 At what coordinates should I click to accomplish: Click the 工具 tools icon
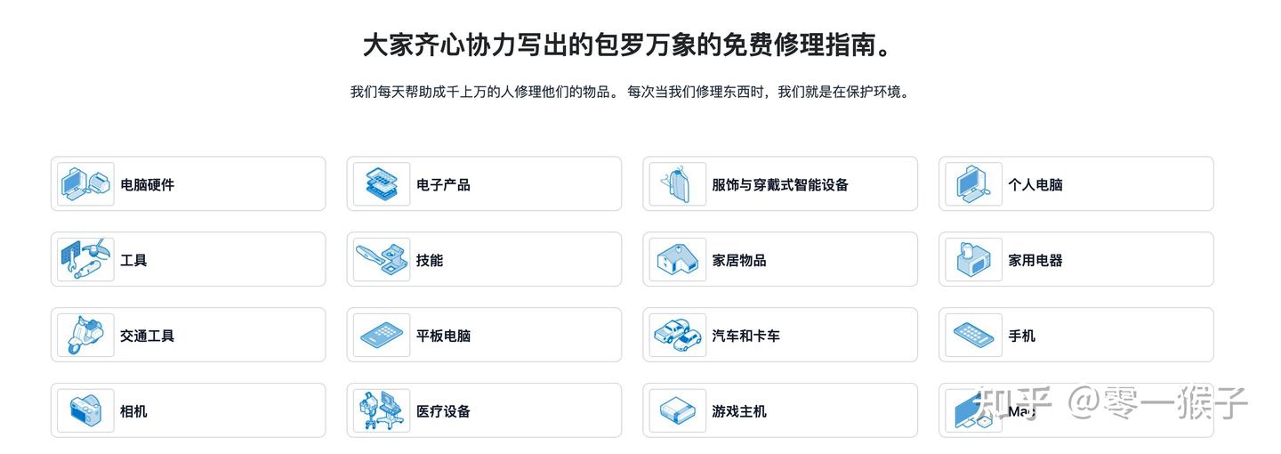85,260
